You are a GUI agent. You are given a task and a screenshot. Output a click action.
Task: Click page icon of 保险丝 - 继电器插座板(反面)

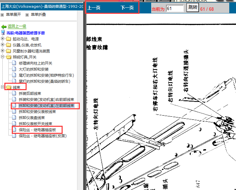pyautogui.click(x=14, y=136)
